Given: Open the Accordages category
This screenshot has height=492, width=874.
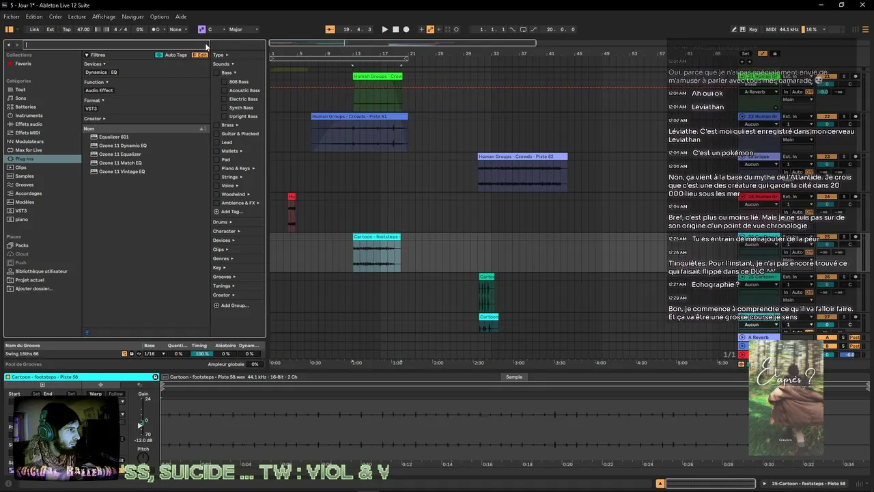Looking at the screenshot, I should tap(29, 193).
